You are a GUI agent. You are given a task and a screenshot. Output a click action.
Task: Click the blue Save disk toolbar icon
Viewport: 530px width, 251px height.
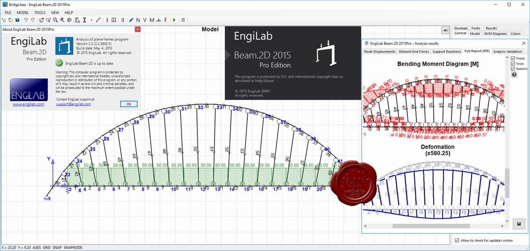(x=17, y=20)
